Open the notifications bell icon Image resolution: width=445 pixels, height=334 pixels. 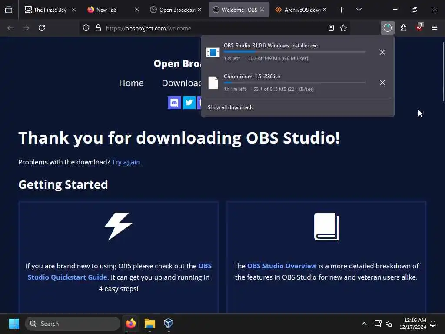click(x=433, y=324)
